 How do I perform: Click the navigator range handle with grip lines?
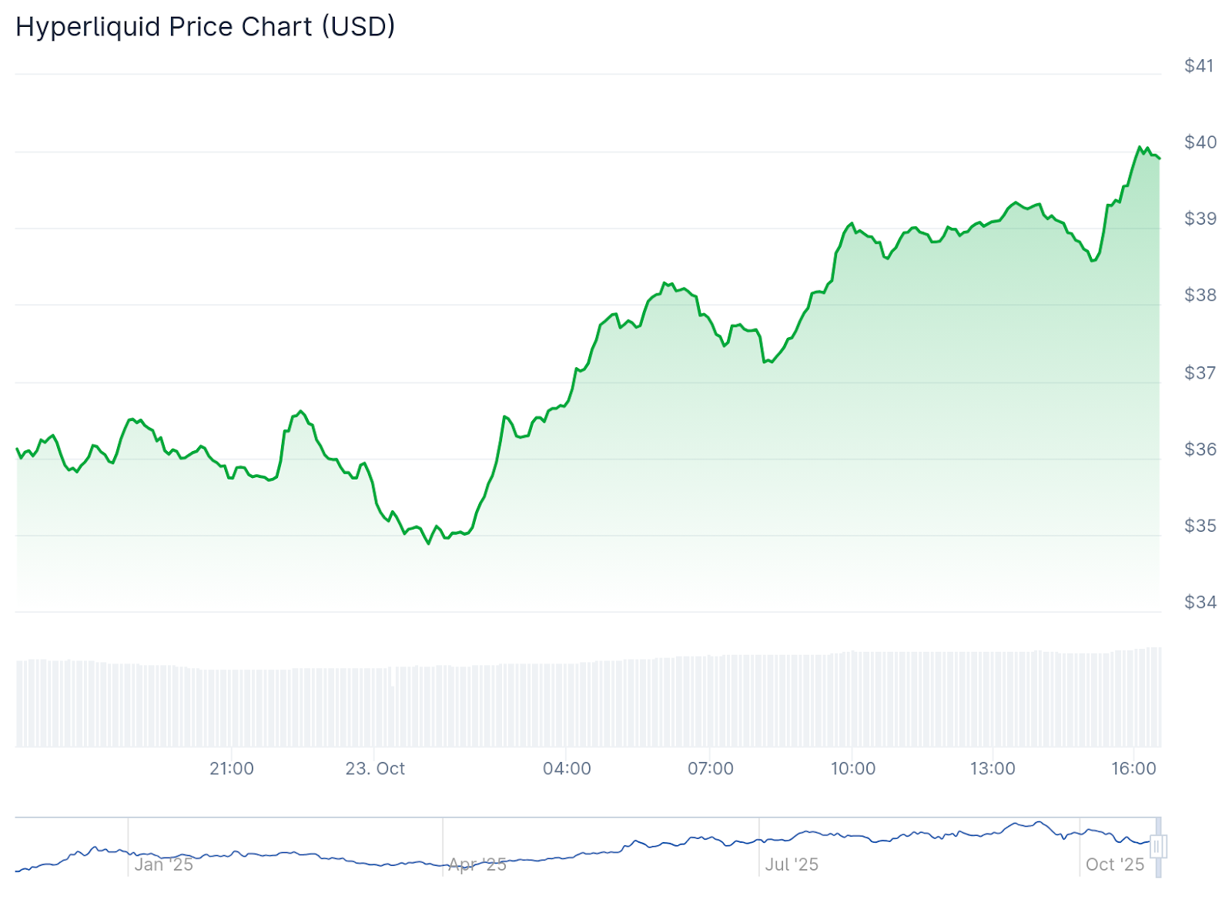pos(1158,847)
